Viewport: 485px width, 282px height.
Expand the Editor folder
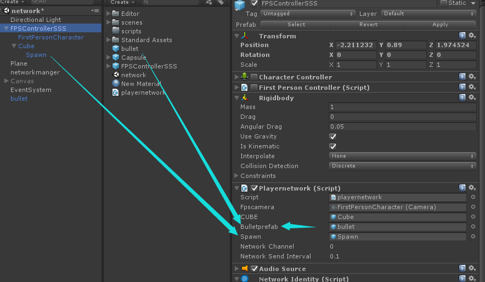pos(108,14)
